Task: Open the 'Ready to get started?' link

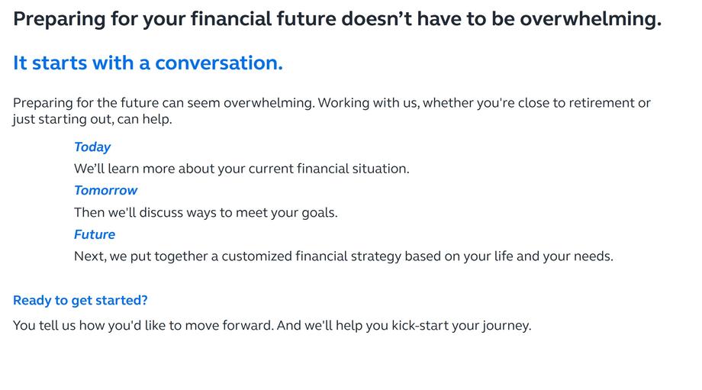Action: pos(80,300)
